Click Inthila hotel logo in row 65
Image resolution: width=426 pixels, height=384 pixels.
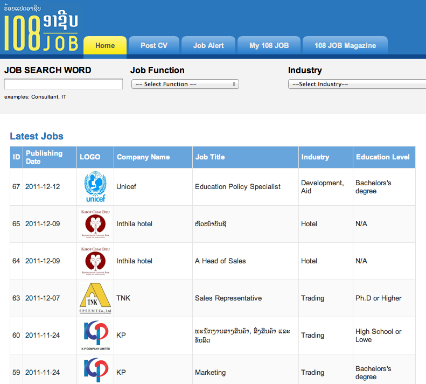click(x=95, y=224)
